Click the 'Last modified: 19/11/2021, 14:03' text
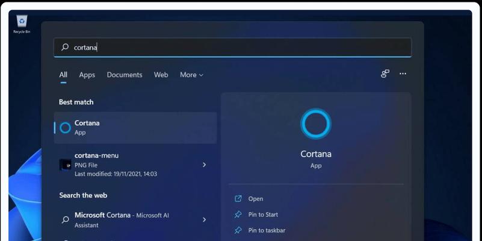The width and height of the screenshot is (482, 241). pos(116,174)
